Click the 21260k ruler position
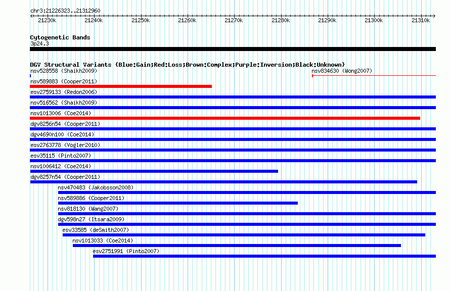 (x=187, y=20)
